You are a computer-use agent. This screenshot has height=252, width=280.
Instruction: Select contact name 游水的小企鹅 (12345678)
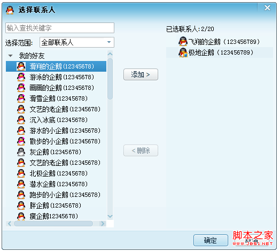pos(65,131)
